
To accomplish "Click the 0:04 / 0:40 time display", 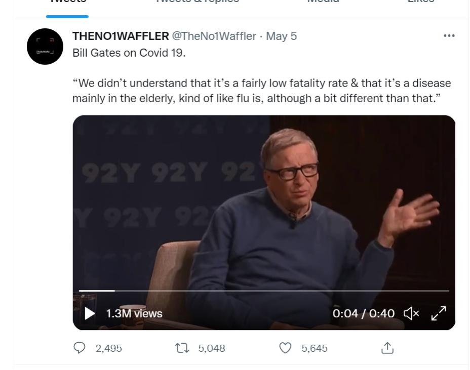I will click(363, 314).
